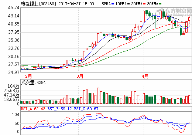Click the 20PMA legend label
The height and width of the screenshot is (135, 192).
(137, 4)
